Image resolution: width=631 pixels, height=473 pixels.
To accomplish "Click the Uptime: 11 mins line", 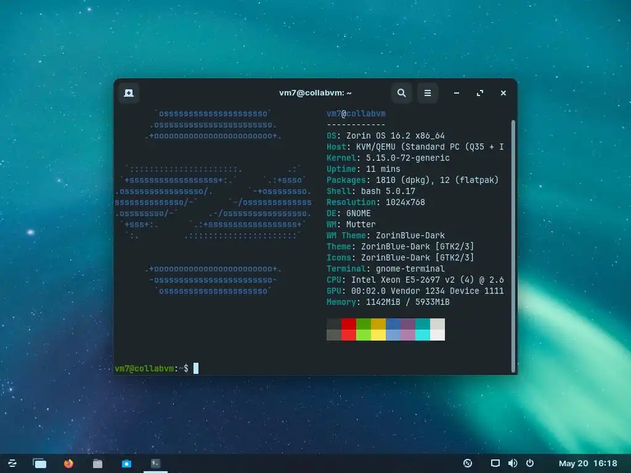I will point(364,169).
